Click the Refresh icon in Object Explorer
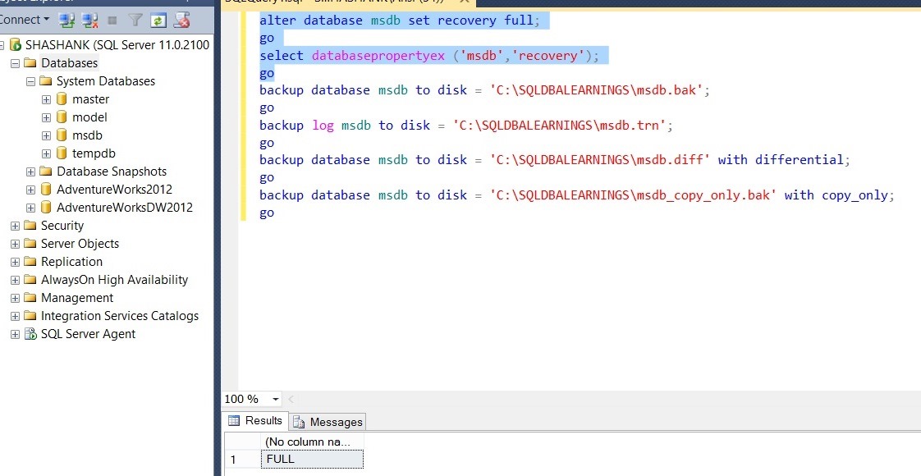The height and width of the screenshot is (476, 921). [158, 21]
